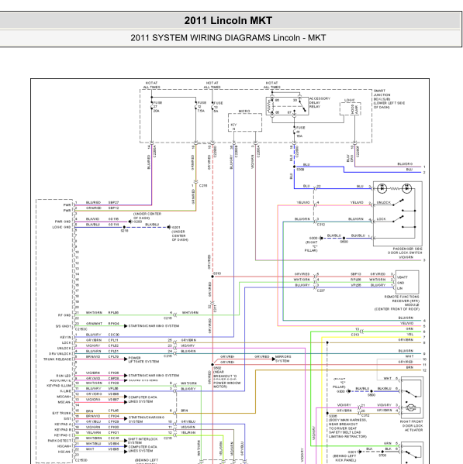Click the 'K-LINE' pin label

65,391
